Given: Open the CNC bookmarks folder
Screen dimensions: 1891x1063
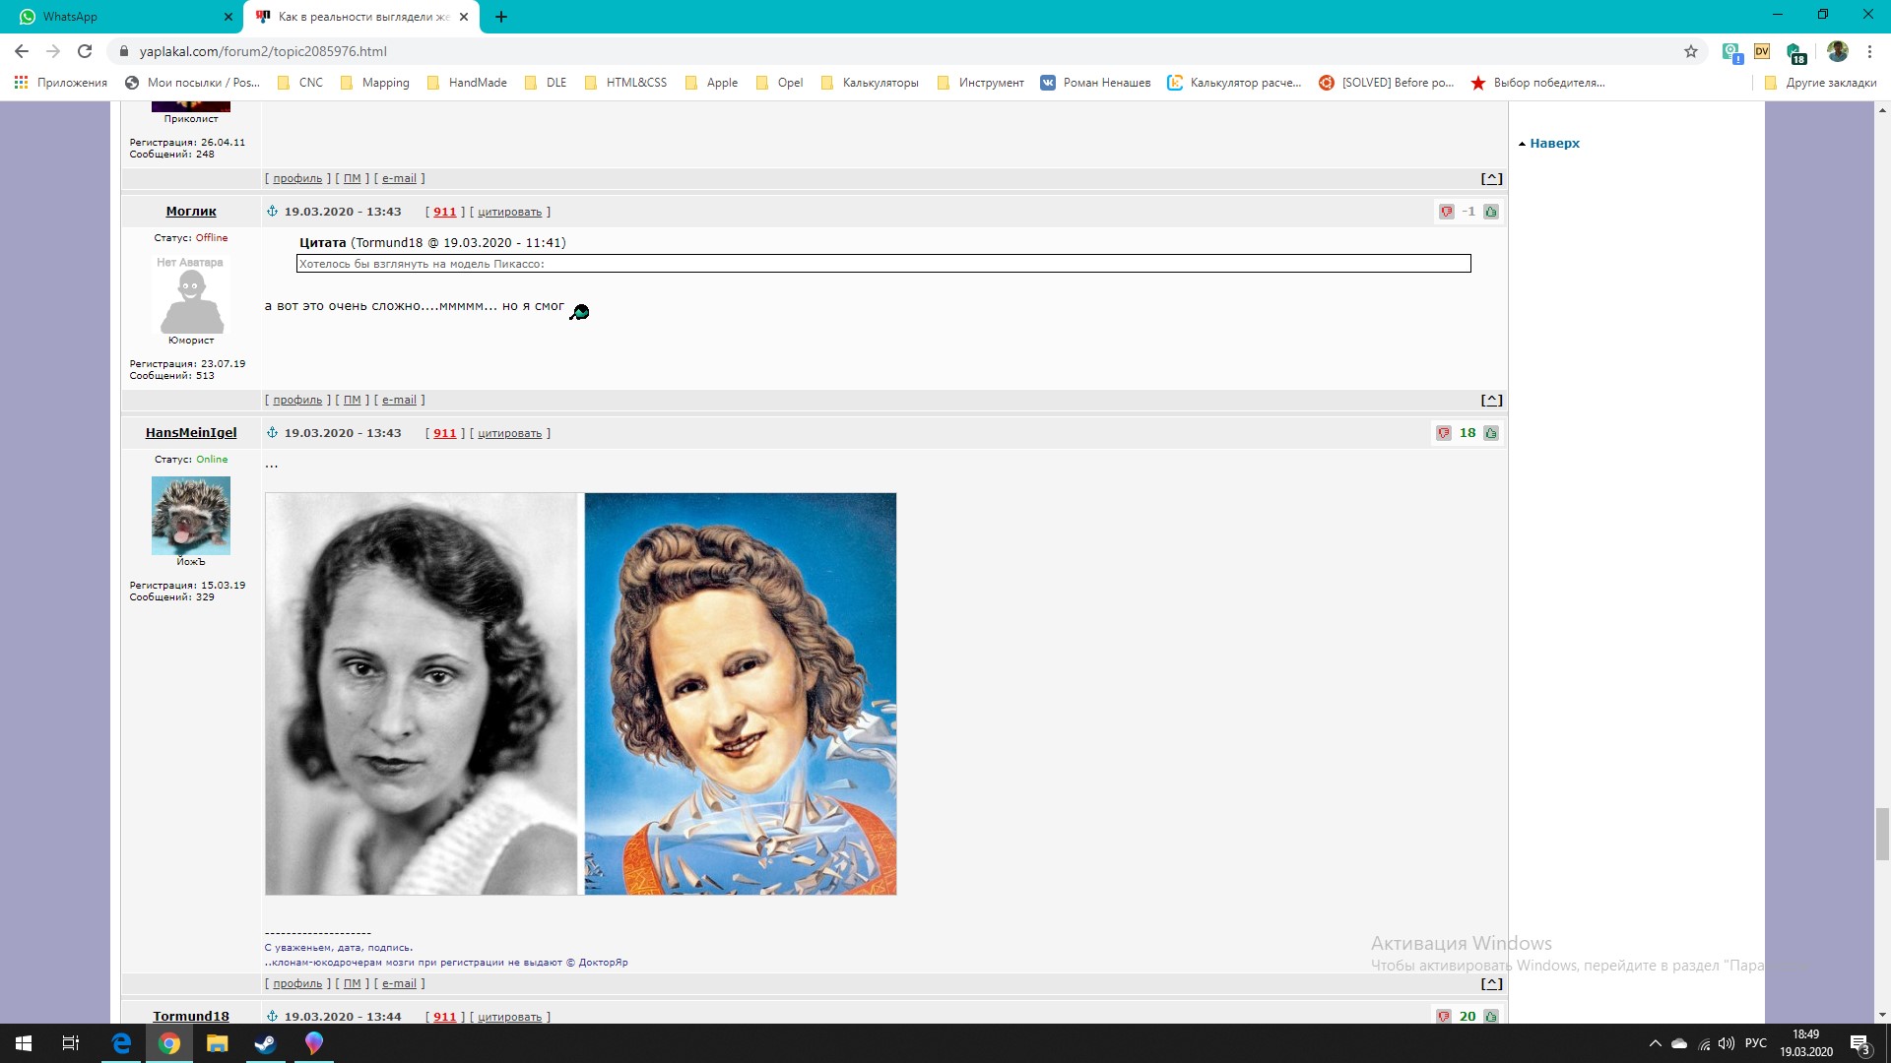Looking at the screenshot, I should pos(300,83).
